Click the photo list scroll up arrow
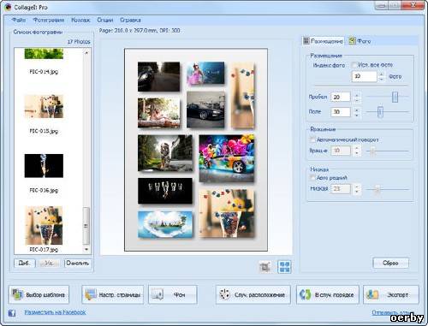This screenshot has height=326, width=428. [x=86, y=52]
